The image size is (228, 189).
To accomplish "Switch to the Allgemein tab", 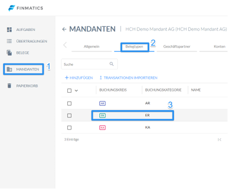I will tap(92, 46).
